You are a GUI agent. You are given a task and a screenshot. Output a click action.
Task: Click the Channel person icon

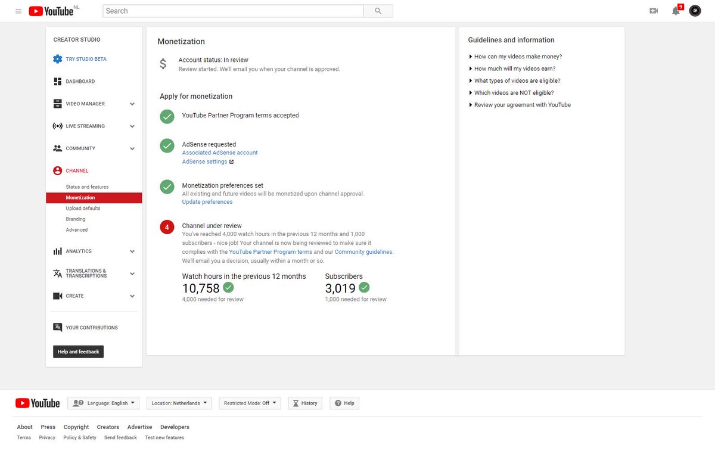click(57, 170)
